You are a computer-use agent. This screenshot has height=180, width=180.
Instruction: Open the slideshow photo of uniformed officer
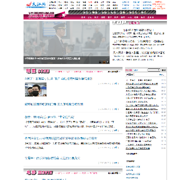click(x=66, y=42)
